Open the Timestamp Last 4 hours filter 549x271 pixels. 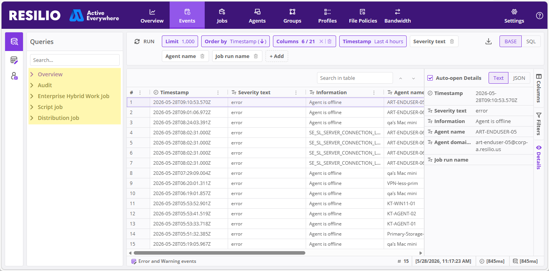click(373, 42)
